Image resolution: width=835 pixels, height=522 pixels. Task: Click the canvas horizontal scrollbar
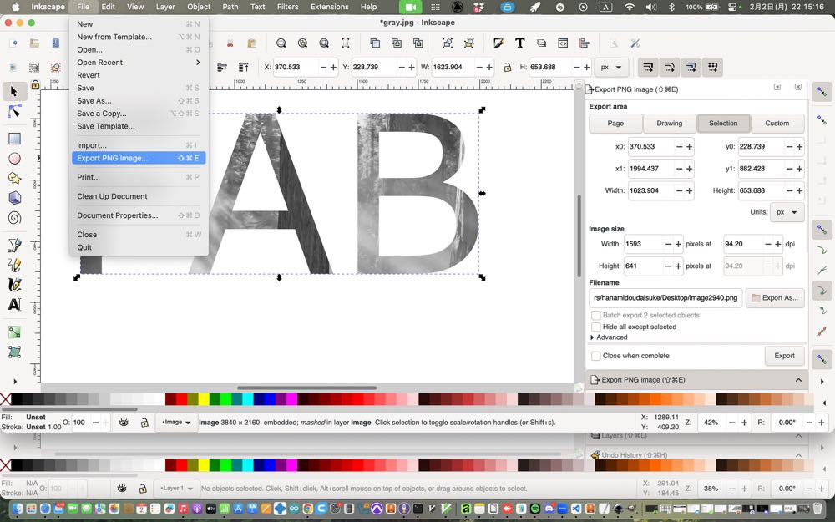pyautogui.click(x=306, y=388)
